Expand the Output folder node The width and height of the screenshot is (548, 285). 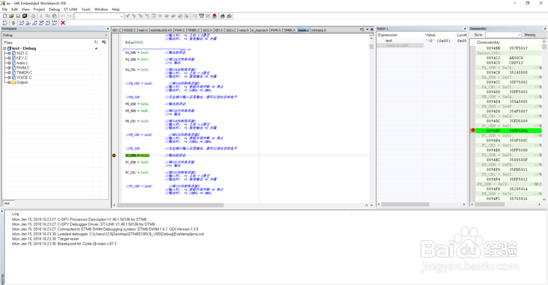[9, 83]
